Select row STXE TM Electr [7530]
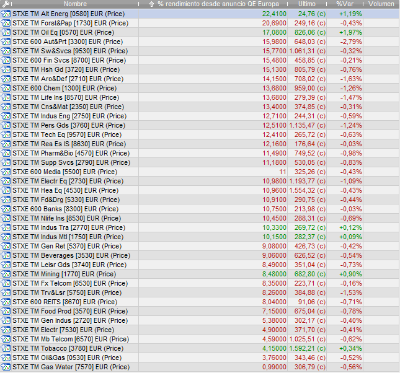The width and height of the screenshot is (400, 373). point(200,330)
